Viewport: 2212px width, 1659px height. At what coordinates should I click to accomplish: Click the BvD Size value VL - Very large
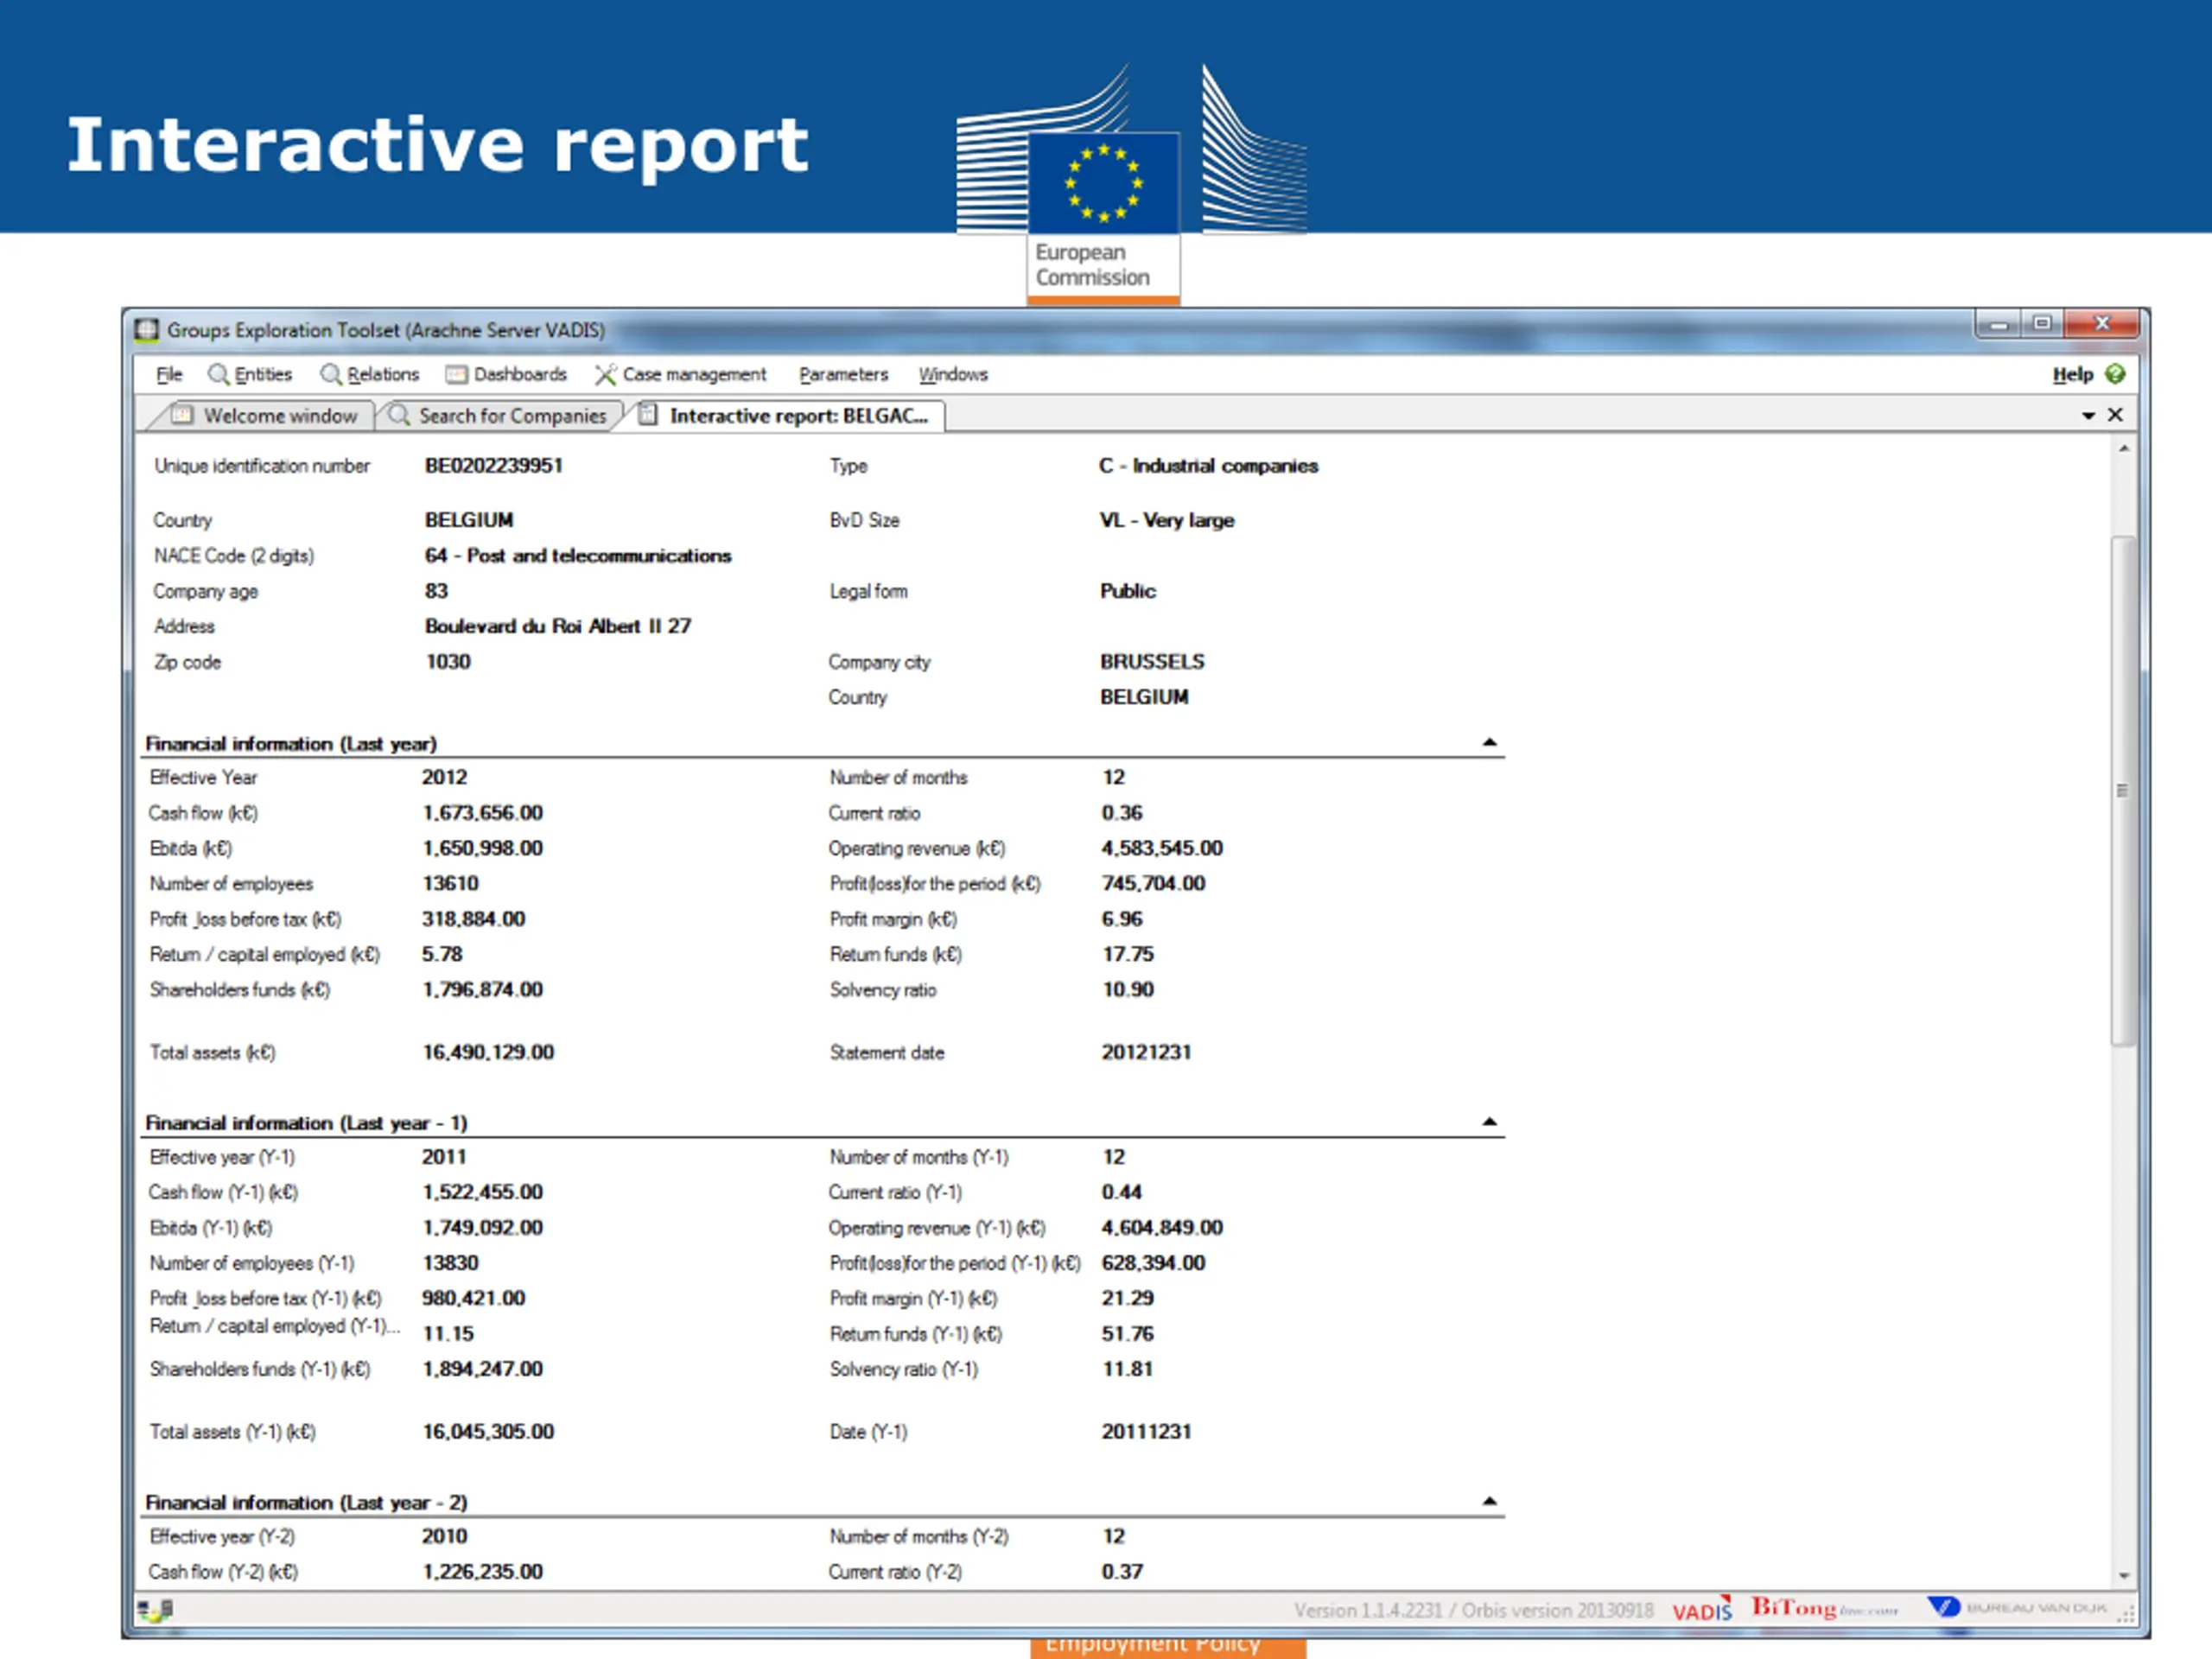click(1167, 520)
